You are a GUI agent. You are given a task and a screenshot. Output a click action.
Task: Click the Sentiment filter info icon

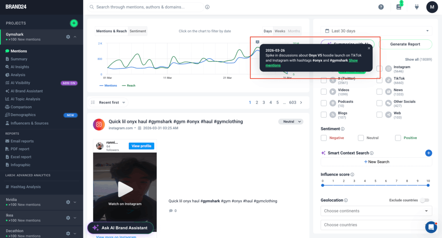(343, 129)
